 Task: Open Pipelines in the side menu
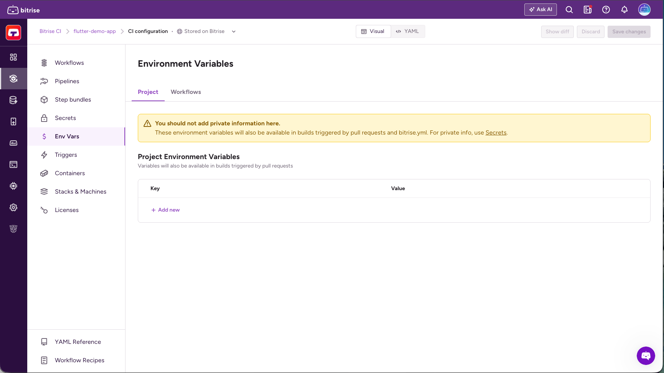pos(76,81)
